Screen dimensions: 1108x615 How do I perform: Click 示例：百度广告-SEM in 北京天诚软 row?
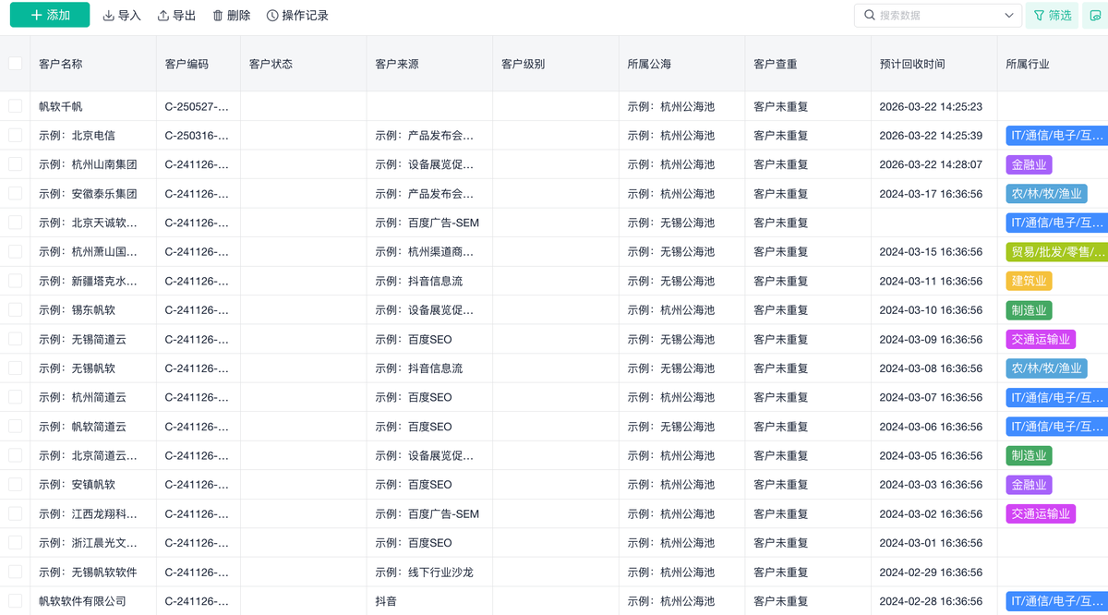click(x=428, y=223)
